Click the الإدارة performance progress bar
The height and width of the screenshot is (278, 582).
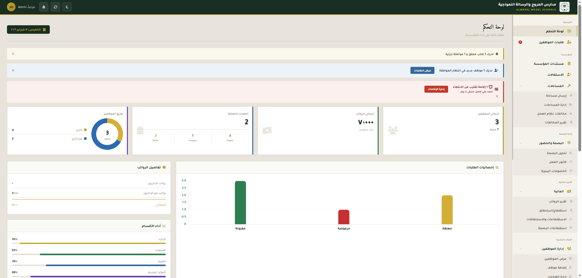[89, 243]
